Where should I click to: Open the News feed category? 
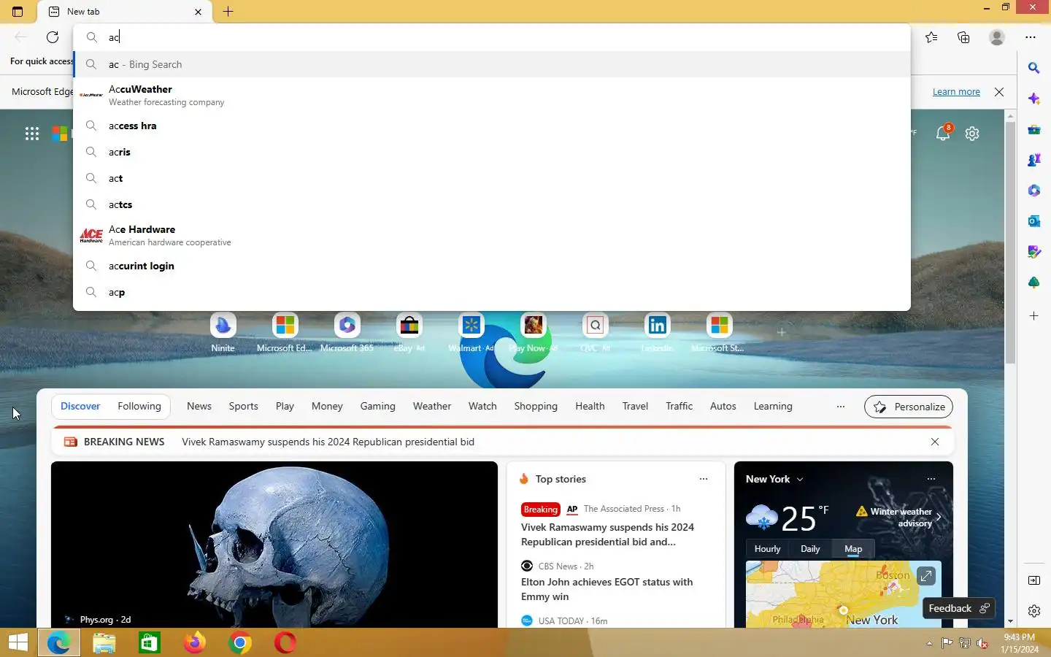click(199, 406)
